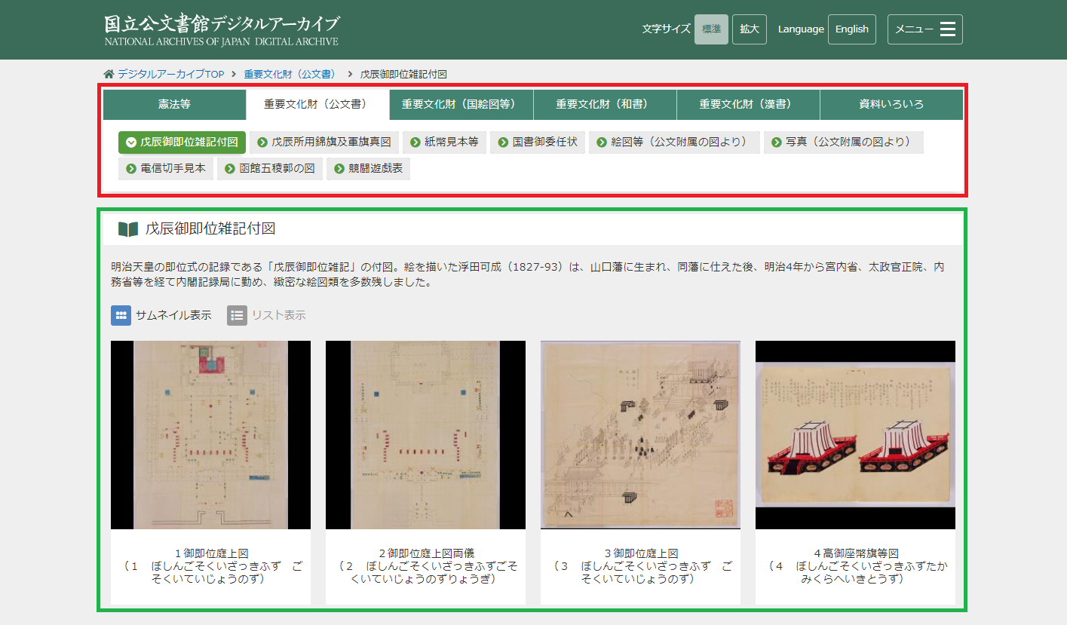
Task: Open 戊辰所用錦旗及軍旗真図 category
Action: [x=324, y=142]
